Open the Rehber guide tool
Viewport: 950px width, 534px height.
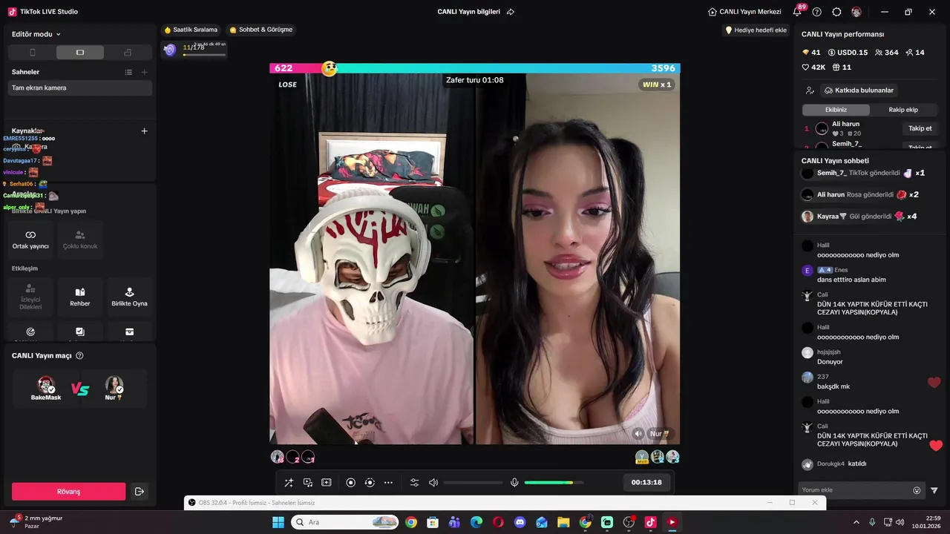point(80,297)
